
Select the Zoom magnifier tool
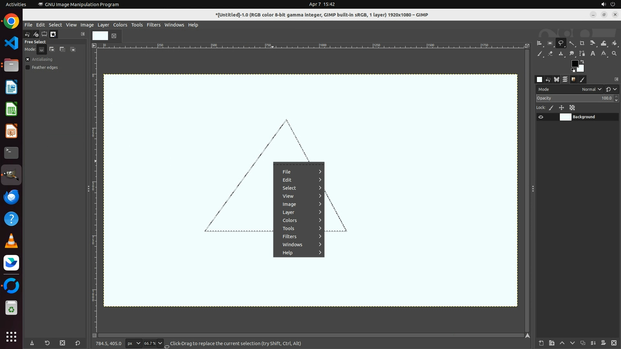tap(614, 54)
